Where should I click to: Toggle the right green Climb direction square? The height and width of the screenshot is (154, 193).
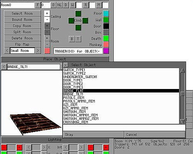(x=85, y=21)
